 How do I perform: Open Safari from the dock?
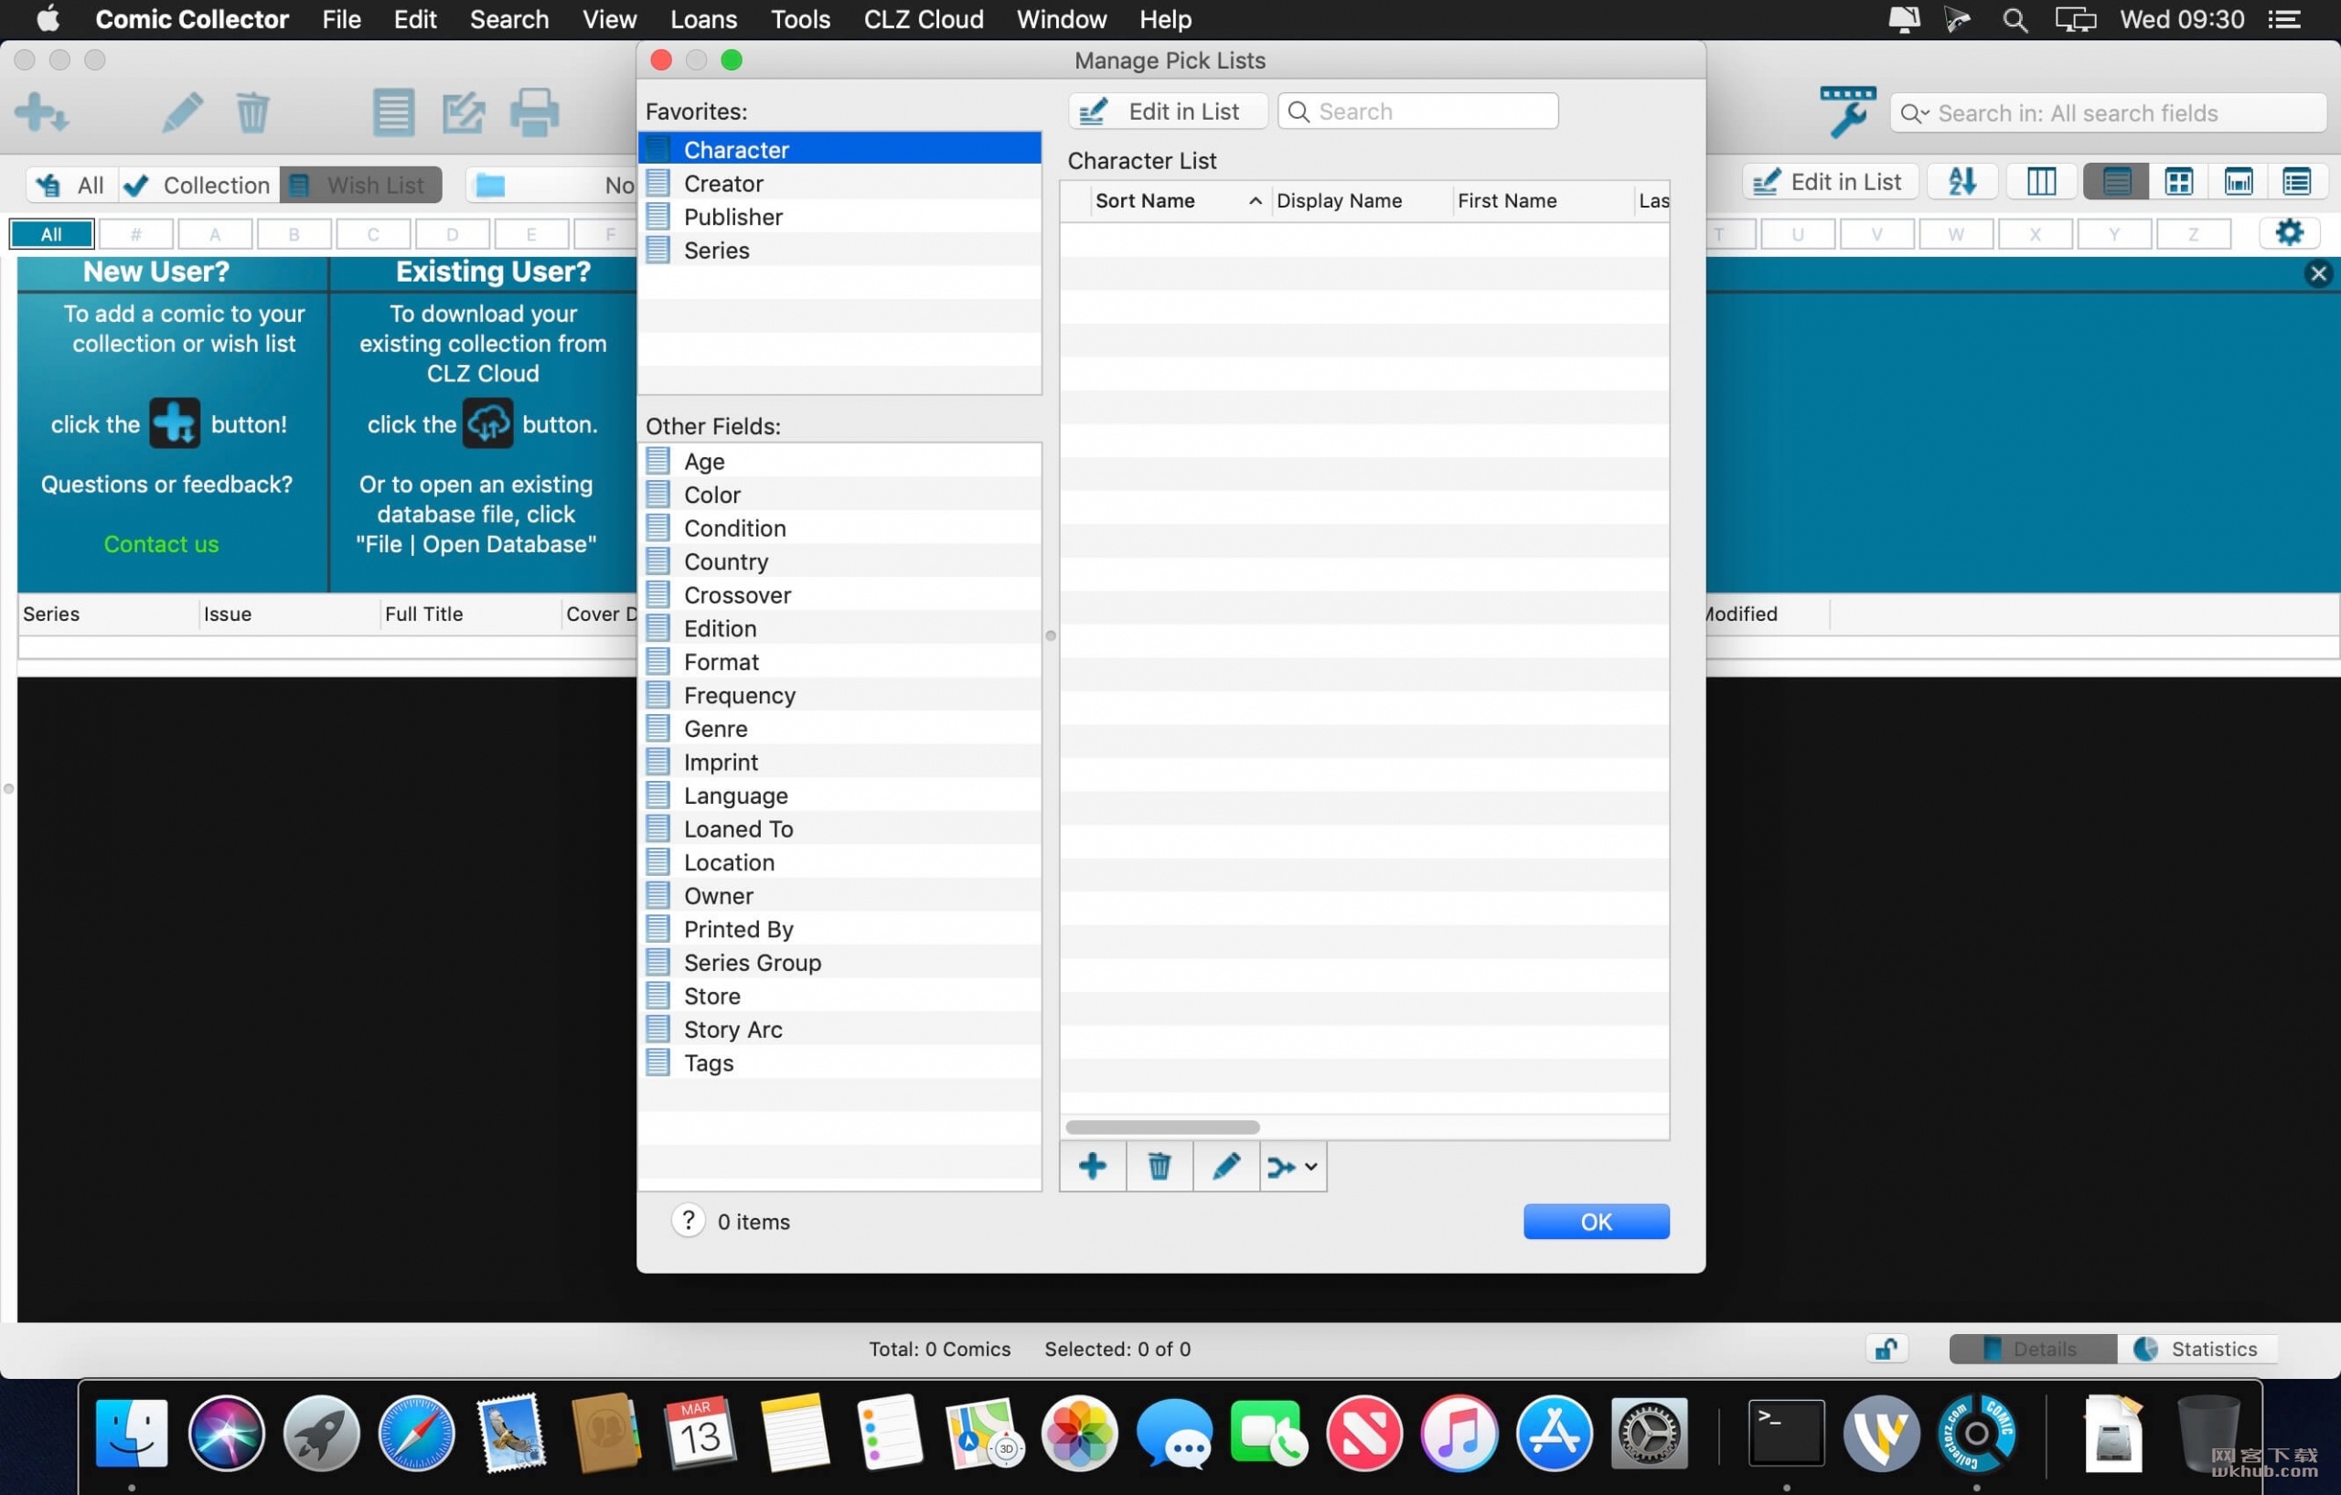(416, 1433)
